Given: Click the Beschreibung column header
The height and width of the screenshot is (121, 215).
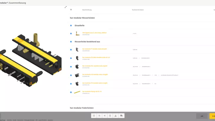Looking at the screenshot, I should pos(87,10).
